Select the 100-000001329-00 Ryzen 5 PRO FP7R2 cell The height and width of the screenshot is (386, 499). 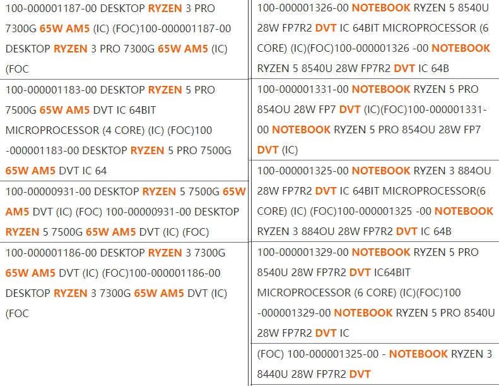pyautogui.click(x=375, y=293)
